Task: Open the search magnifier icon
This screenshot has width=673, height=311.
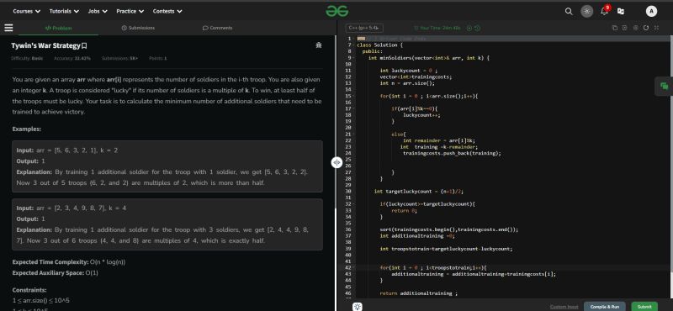Action: [569, 12]
